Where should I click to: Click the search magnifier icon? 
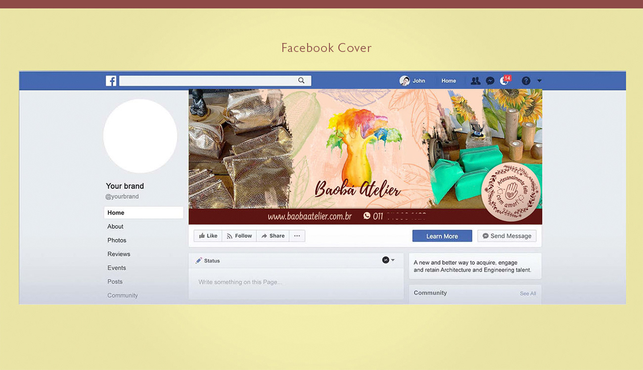(301, 80)
